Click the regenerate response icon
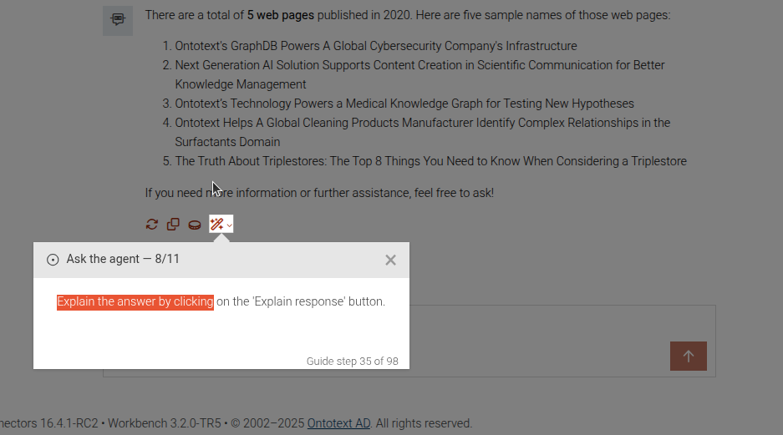 coord(151,224)
